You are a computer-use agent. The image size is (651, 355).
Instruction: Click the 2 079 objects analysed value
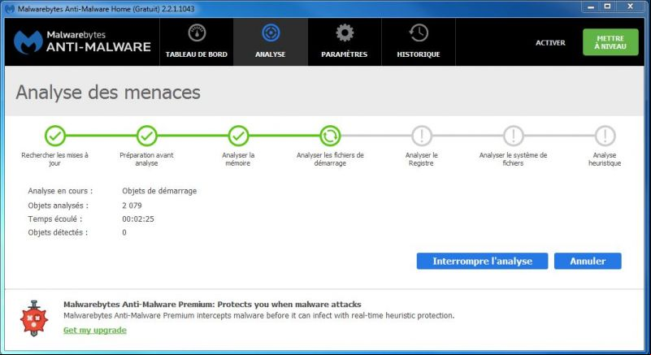(132, 206)
